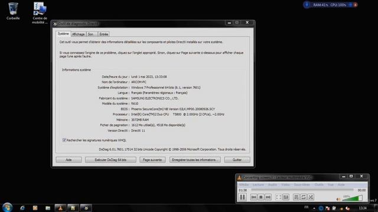The width and height of the screenshot is (378, 212).
Task: Select the Système tab in DxDiag
Action: (63, 34)
